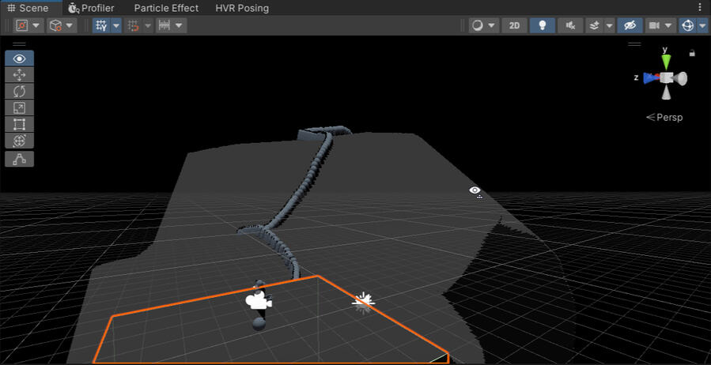
Task: Activate the spline edit tool
Action: click(x=20, y=160)
